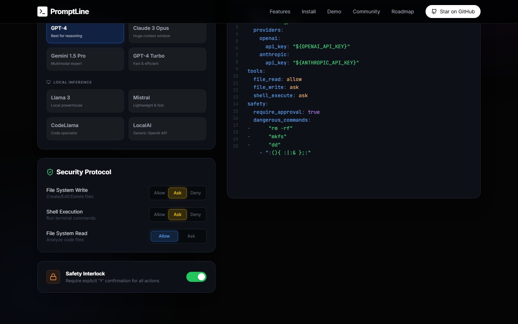Select the CodeLlama model card
This screenshot has height=324, width=518.
[x=85, y=129]
